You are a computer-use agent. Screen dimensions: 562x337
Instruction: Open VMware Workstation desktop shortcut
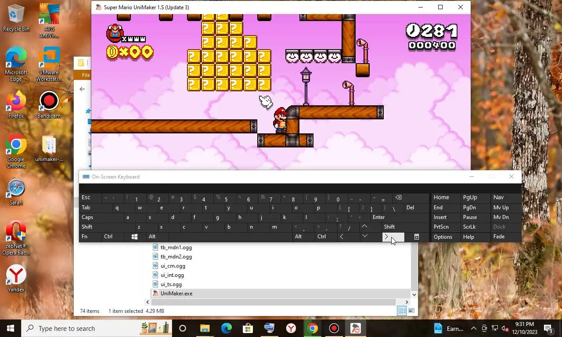click(49, 64)
